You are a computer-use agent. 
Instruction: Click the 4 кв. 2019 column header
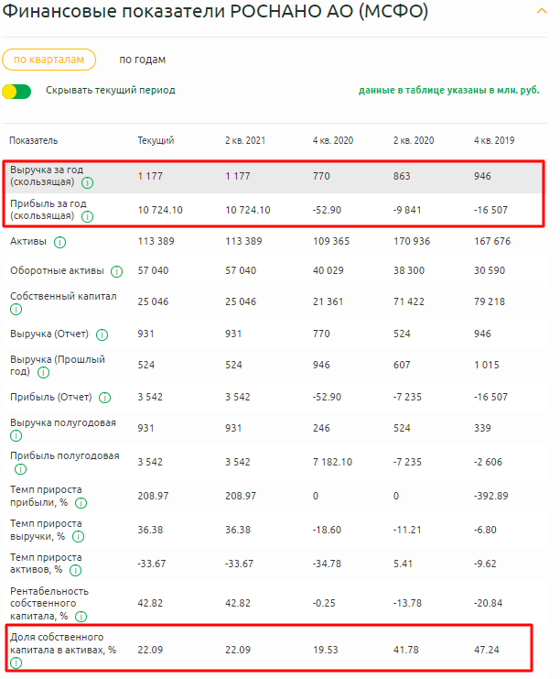494,140
